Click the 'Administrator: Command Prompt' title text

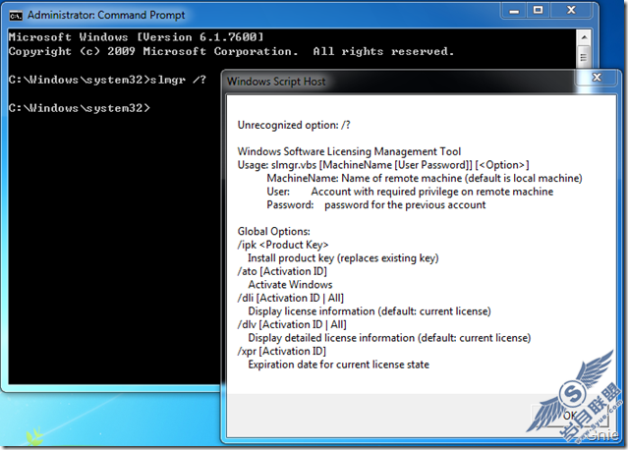point(106,15)
